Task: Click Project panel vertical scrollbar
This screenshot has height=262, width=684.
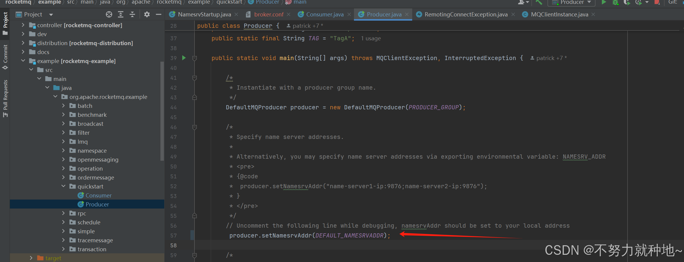Action: [162, 111]
